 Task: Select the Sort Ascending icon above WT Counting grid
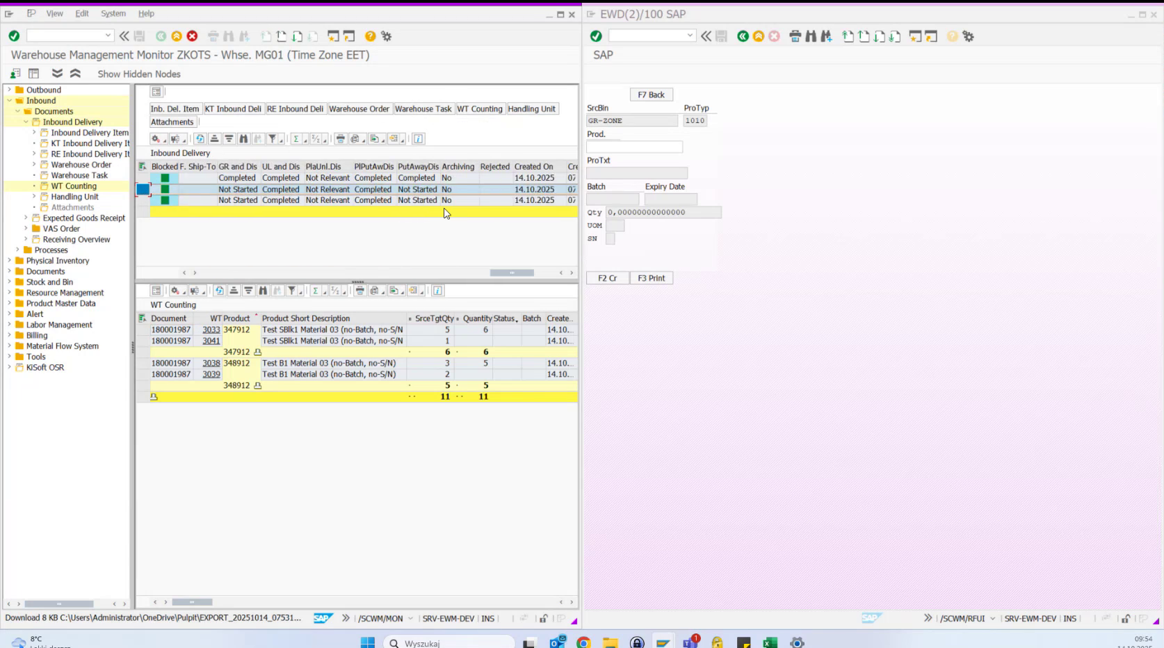point(234,291)
